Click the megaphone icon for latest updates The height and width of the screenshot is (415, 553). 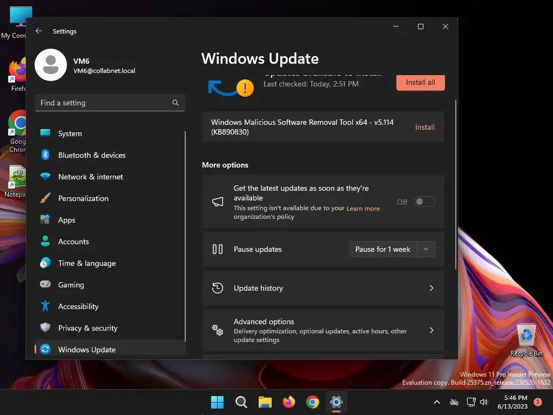(x=218, y=202)
